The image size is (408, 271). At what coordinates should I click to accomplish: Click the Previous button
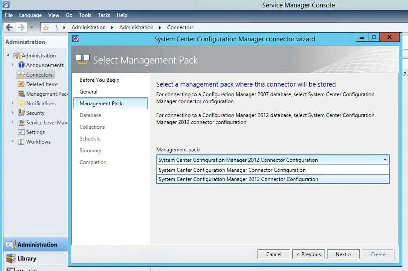click(x=308, y=254)
